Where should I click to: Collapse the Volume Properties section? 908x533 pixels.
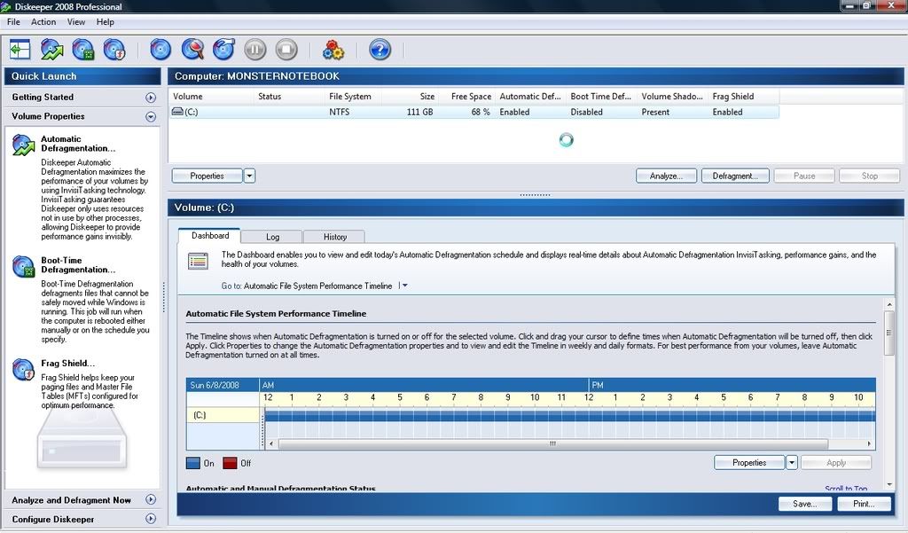click(151, 116)
